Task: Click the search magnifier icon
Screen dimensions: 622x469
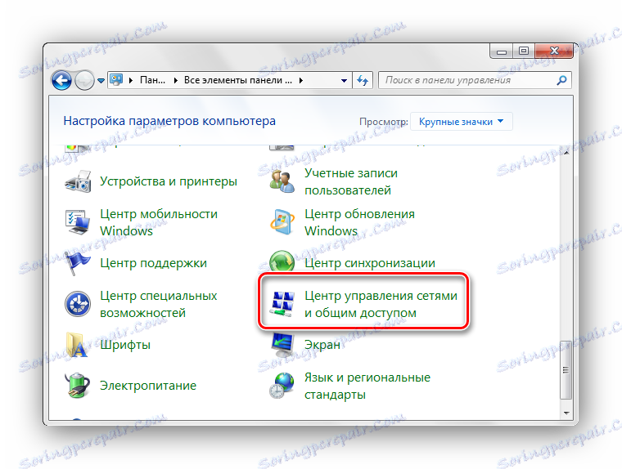Action: pyautogui.click(x=561, y=80)
